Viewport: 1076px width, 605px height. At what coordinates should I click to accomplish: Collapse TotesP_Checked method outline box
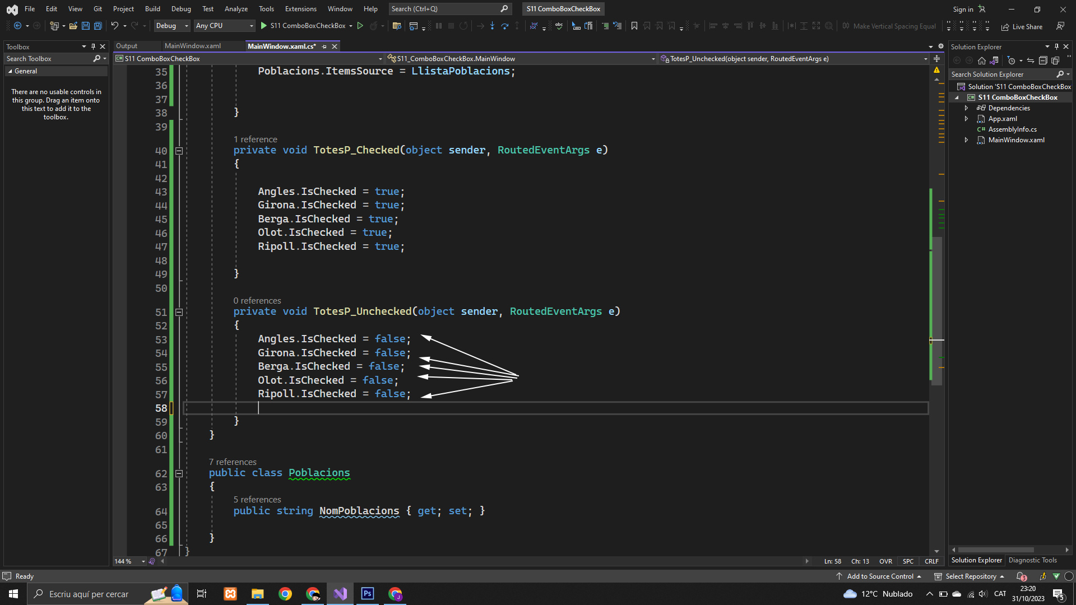coord(179,151)
